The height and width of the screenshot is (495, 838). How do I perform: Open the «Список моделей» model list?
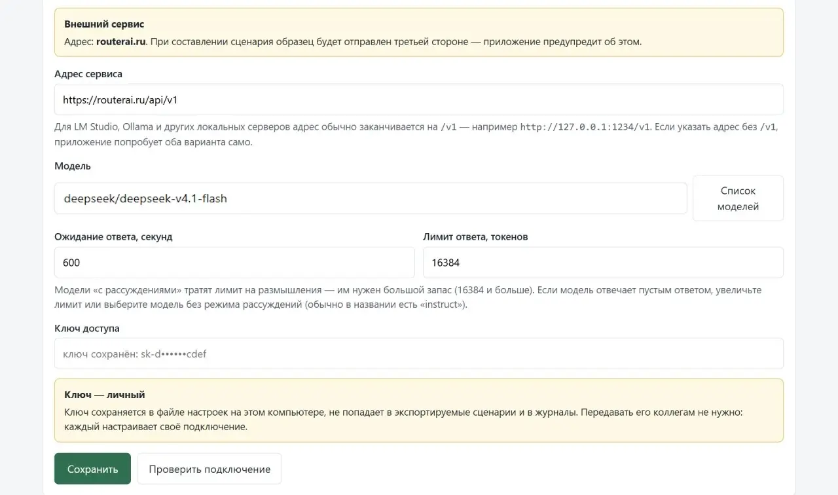[x=738, y=198]
